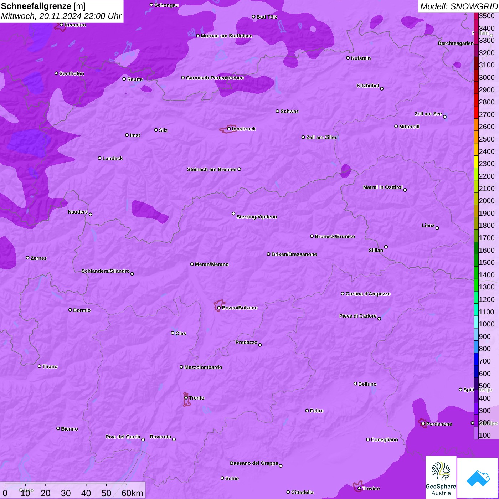This screenshot has height=499, width=499.
Task: Click the Innsbruck city marker
Action: point(229,129)
